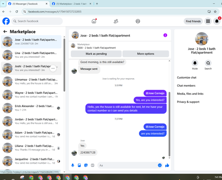
Task: Open the first Chrome icon in taskbar
Action: click(x=31, y=177)
